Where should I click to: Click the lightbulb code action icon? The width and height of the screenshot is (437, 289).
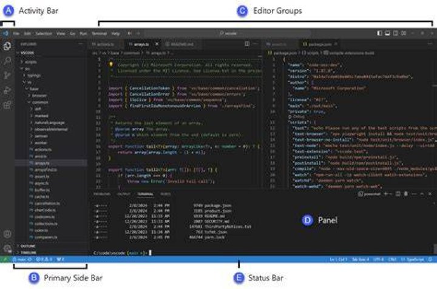tap(111, 65)
